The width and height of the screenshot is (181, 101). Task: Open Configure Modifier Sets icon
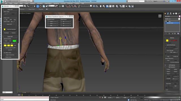(178, 33)
